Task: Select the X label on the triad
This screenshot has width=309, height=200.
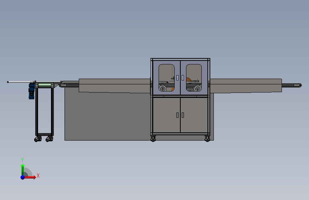Action: click(x=38, y=175)
